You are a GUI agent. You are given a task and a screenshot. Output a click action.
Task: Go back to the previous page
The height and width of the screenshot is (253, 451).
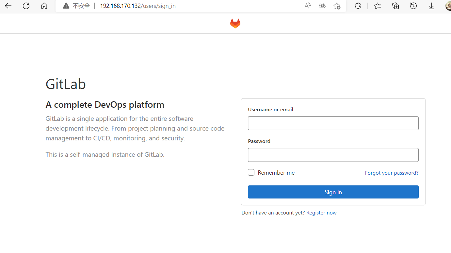tap(8, 6)
